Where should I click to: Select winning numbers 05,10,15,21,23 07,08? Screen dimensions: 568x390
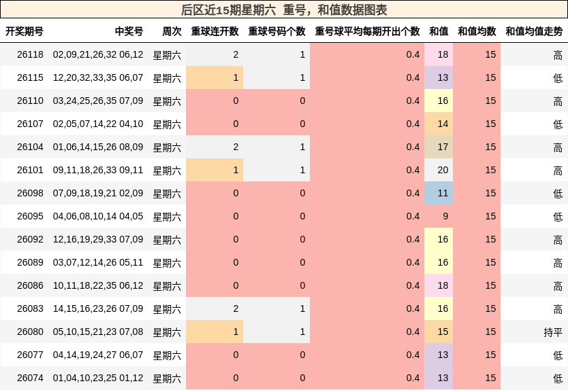(x=98, y=332)
